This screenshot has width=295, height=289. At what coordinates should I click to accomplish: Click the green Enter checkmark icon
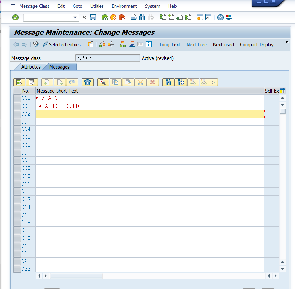[16, 17]
